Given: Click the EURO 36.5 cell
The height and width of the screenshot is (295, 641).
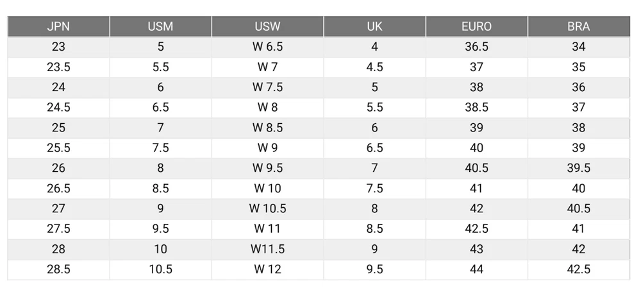Looking at the screenshot, I should 476,47.
